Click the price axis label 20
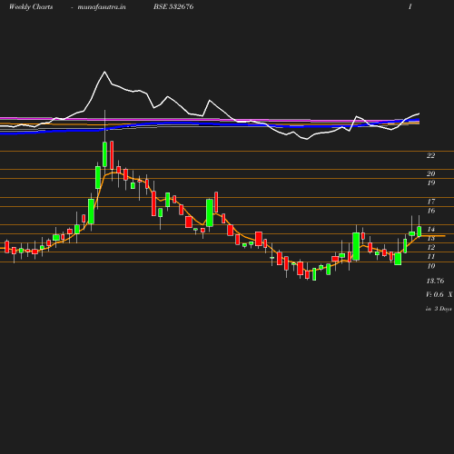 click(x=430, y=173)
